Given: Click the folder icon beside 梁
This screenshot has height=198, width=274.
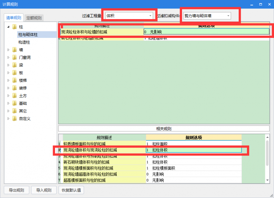Looking at the screenshot, I should coord(14,65).
